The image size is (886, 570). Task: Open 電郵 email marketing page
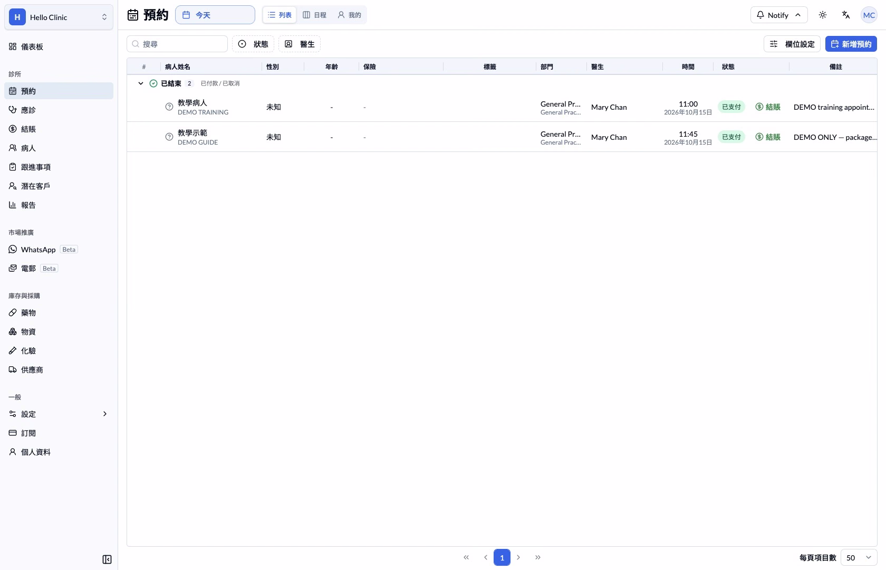(59, 269)
